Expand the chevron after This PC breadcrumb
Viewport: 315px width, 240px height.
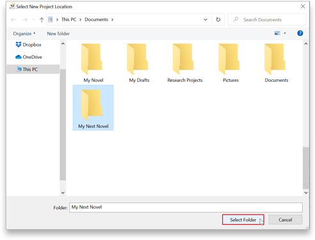tap(81, 20)
